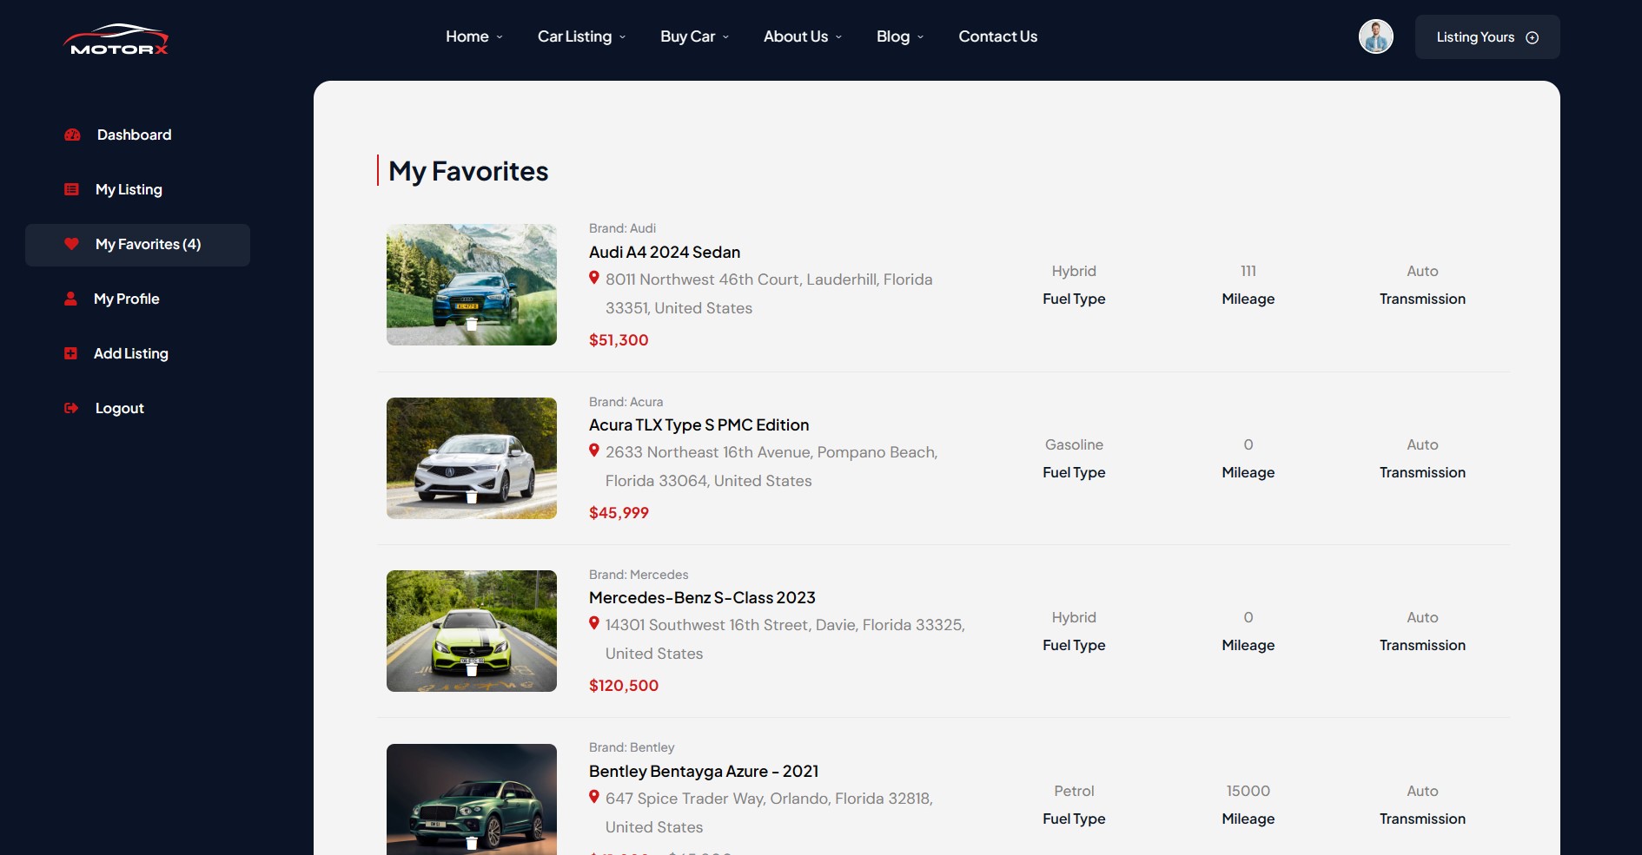Delete Bentley Bentayga via its trash icon
Image resolution: width=1642 pixels, height=855 pixels.
[471, 844]
